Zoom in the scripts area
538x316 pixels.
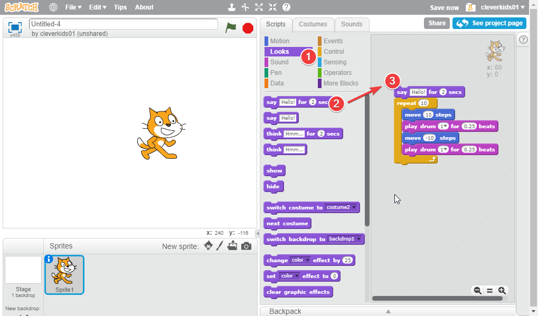pyautogui.click(x=502, y=291)
